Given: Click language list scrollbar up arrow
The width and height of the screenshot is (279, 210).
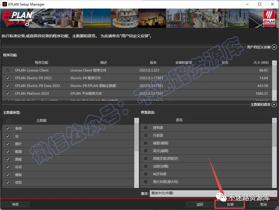Looking at the screenshot, I should [x=275, y=120].
